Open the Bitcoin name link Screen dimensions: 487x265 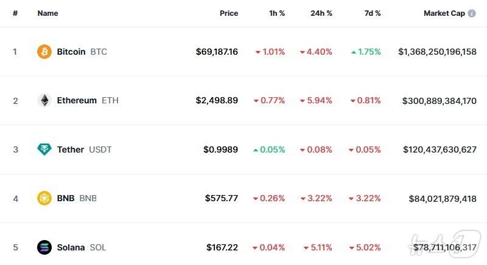point(71,52)
